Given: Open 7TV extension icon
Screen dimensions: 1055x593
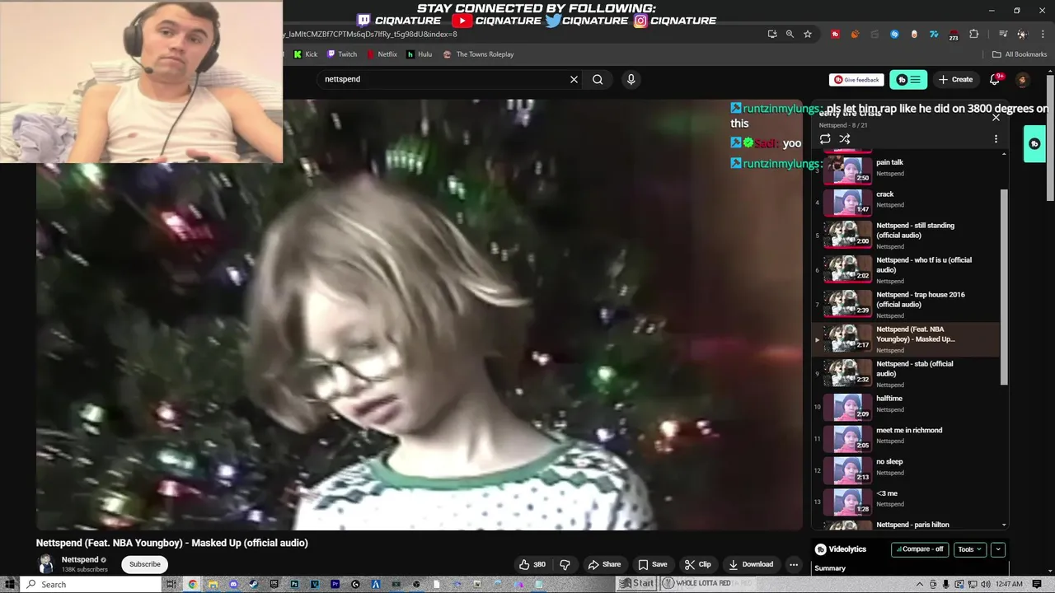Looking at the screenshot, I should (934, 34).
